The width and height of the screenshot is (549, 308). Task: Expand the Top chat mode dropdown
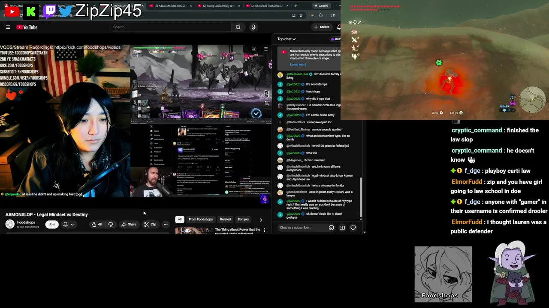point(287,39)
